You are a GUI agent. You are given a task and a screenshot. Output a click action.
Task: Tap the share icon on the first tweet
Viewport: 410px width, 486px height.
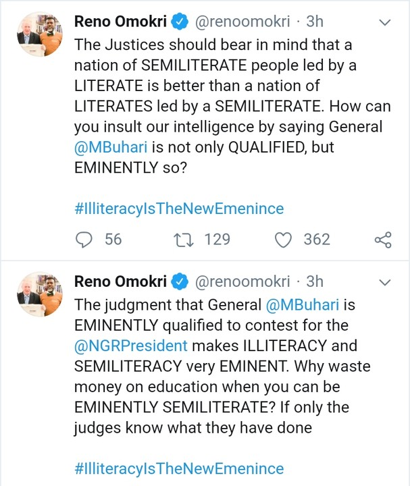point(382,240)
